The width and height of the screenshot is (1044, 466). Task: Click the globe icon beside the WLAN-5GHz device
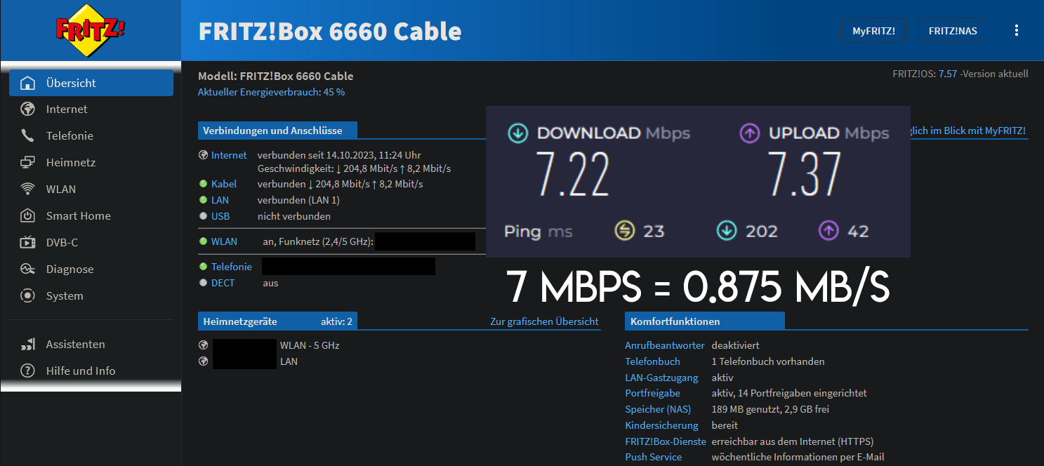[x=203, y=344]
